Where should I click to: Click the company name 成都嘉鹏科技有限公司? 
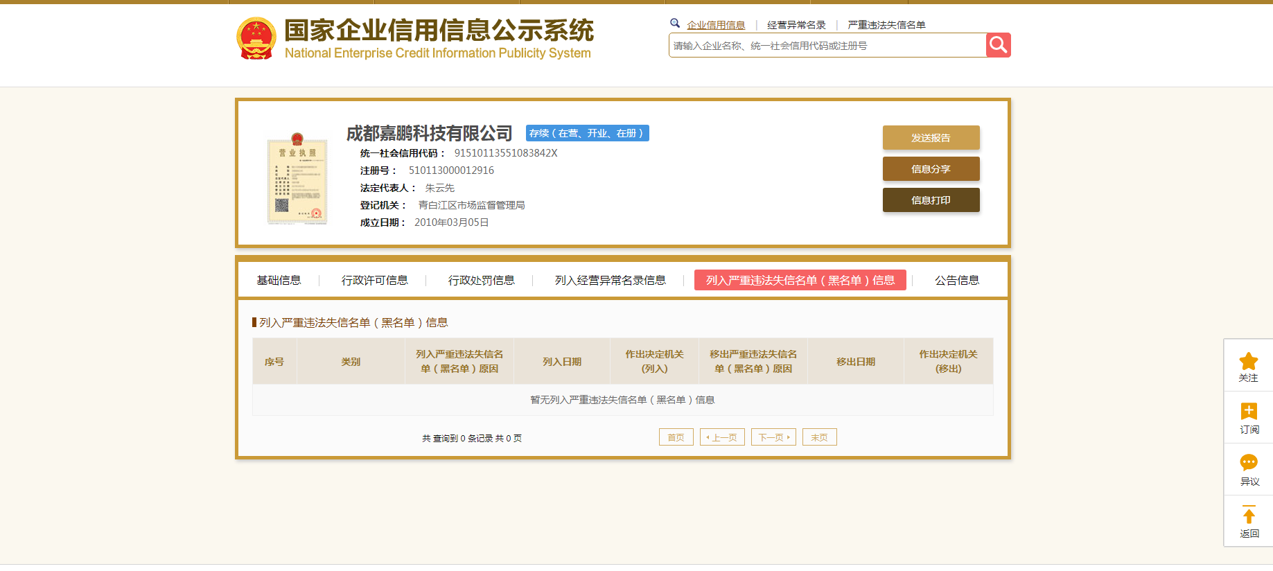tap(429, 133)
